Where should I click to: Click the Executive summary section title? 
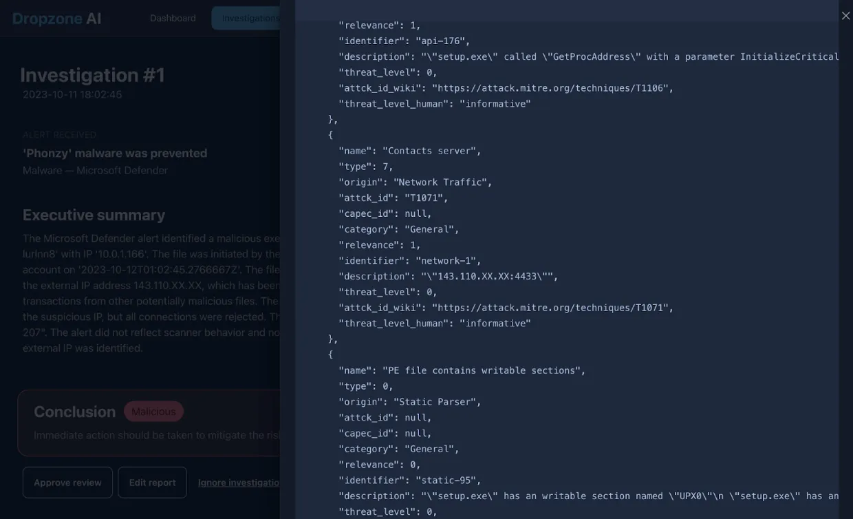click(94, 215)
